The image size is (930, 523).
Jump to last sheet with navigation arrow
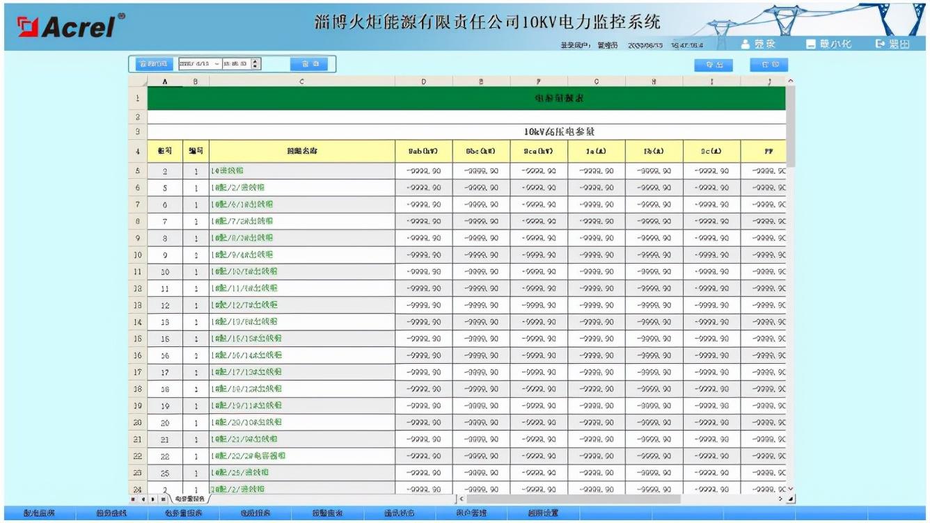coord(163,499)
